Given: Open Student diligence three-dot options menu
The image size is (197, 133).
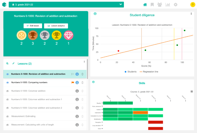Looking at the screenshot, I should (x=191, y=14).
